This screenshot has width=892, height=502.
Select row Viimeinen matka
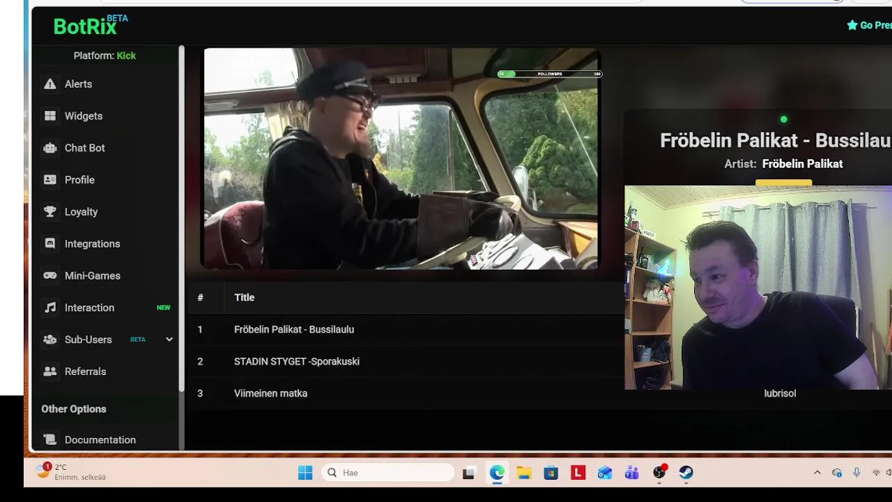point(406,394)
